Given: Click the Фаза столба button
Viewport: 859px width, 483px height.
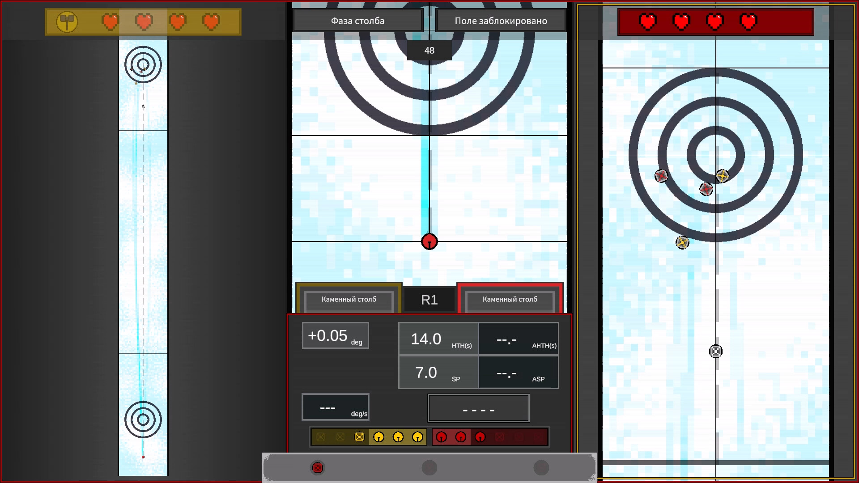Looking at the screenshot, I should [x=358, y=21].
